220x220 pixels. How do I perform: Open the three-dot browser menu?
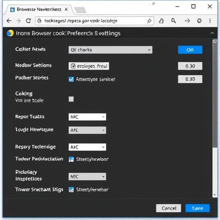click(210, 21)
